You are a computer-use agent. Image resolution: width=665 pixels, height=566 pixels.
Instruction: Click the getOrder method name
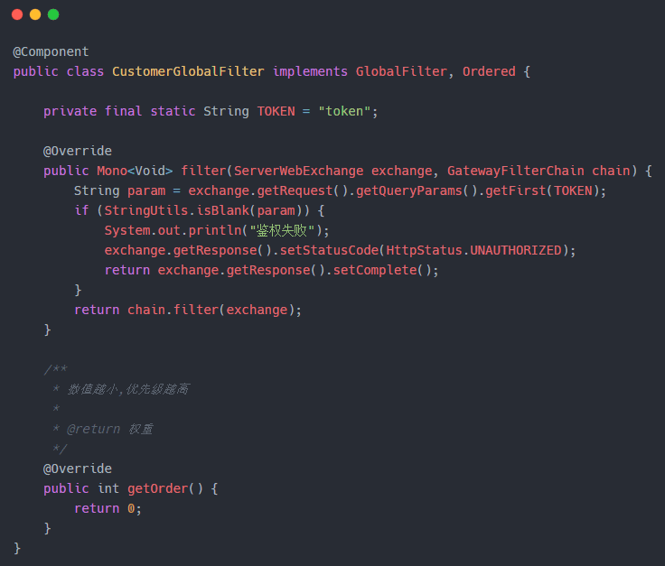click(x=157, y=488)
